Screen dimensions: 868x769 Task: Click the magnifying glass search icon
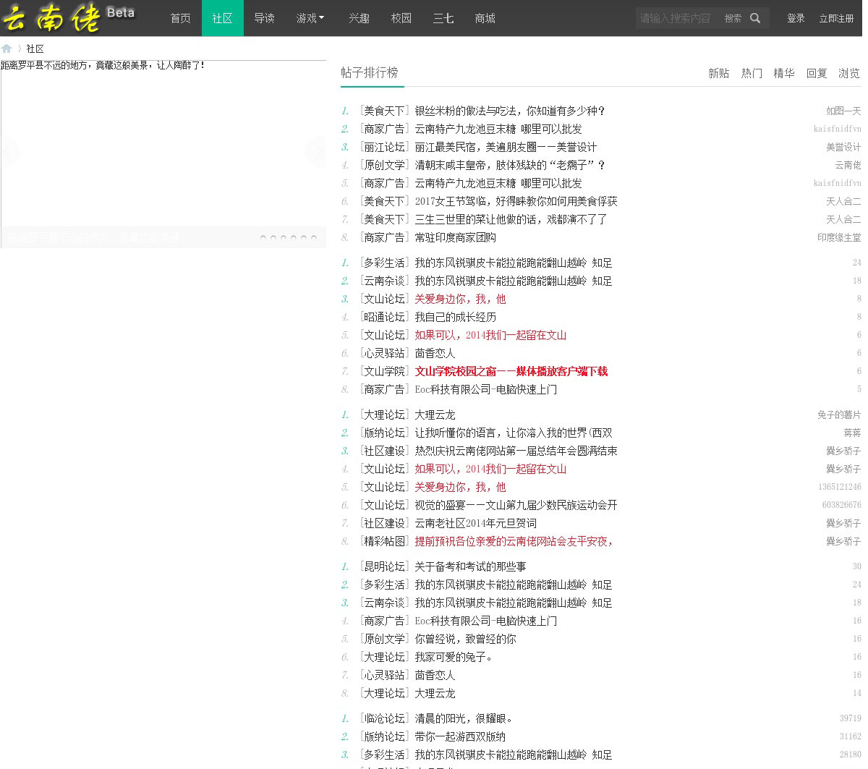(755, 18)
